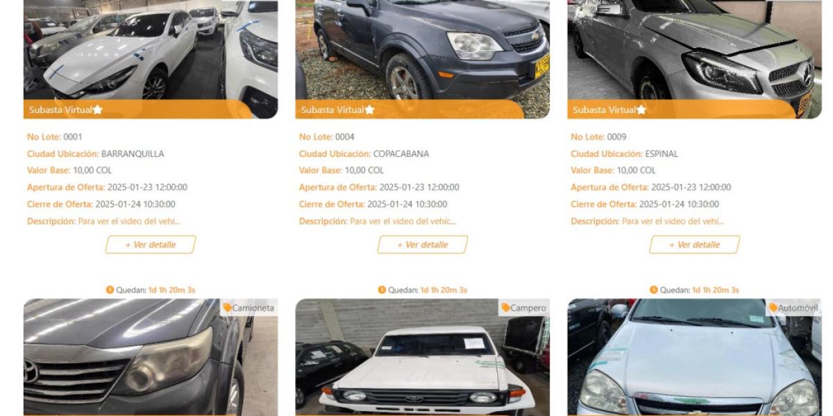The image size is (833, 416).
Task: Click the star icon on lot 0009 banner
Action: [x=642, y=110]
